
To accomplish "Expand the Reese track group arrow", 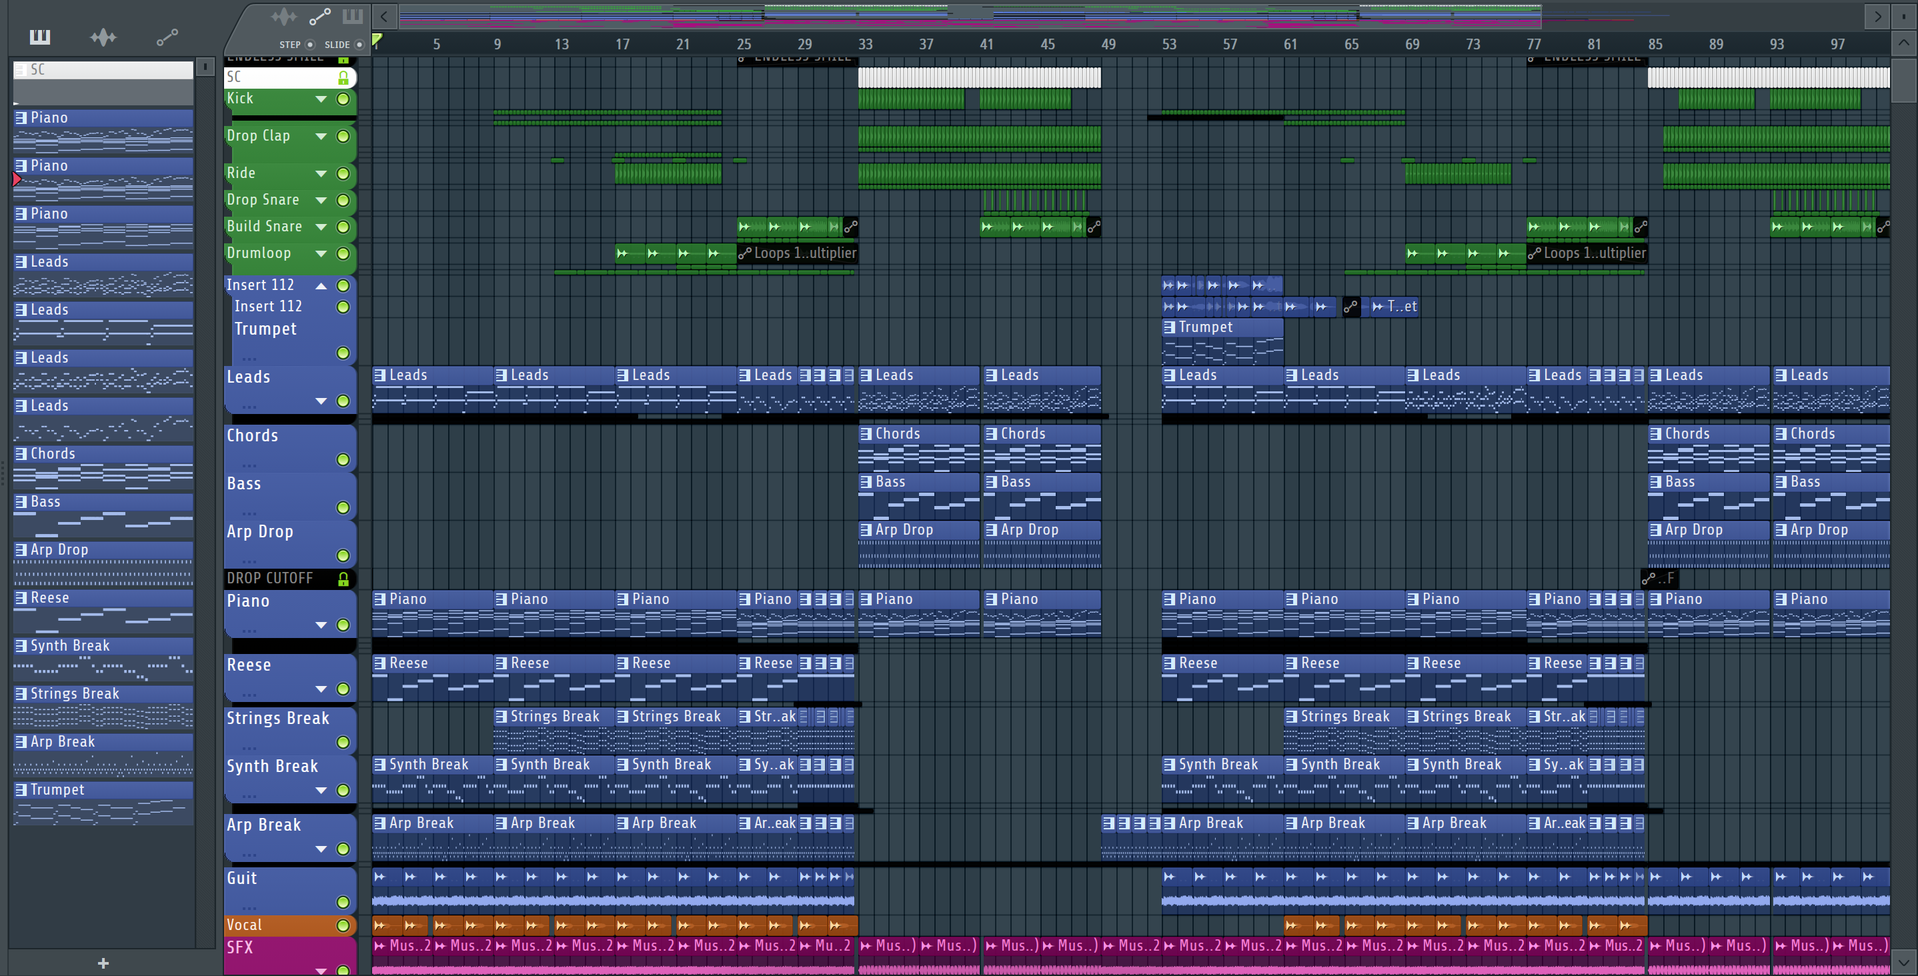I will point(321,689).
